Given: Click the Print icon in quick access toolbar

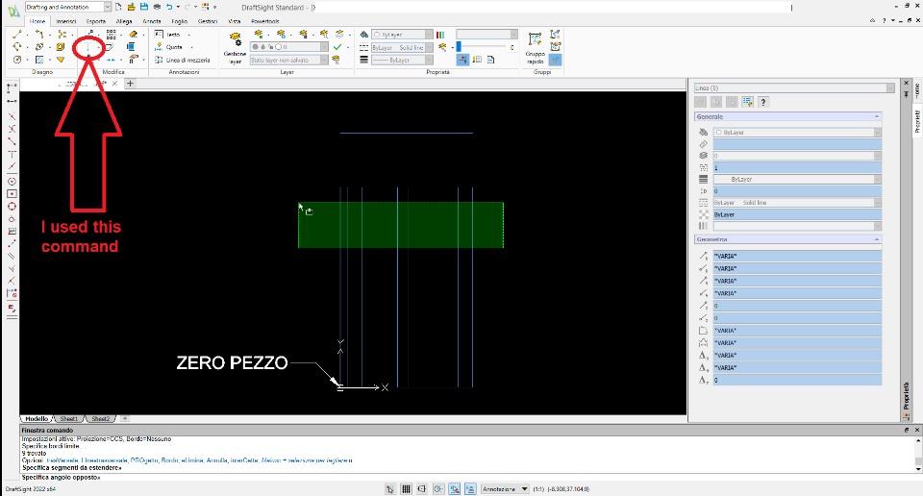Looking at the screenshot, I should click(157, 7).
